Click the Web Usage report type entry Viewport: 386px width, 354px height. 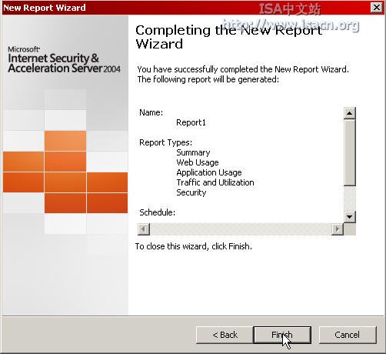198,162
